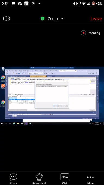This screenshot has width=104, height=185.
Task: Switch to the Error List tab
Action: point(10,116)
